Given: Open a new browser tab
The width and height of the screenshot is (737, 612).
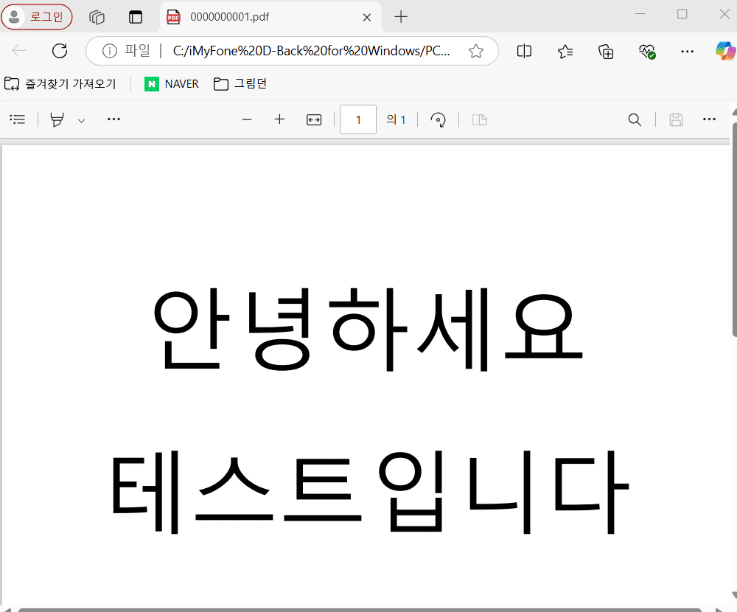Looking at the screenshot, I should [x=401, y=16].
